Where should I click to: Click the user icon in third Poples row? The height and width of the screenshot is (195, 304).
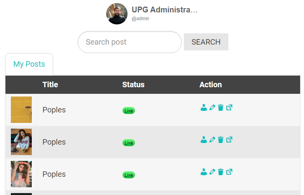tap(204, 172)
